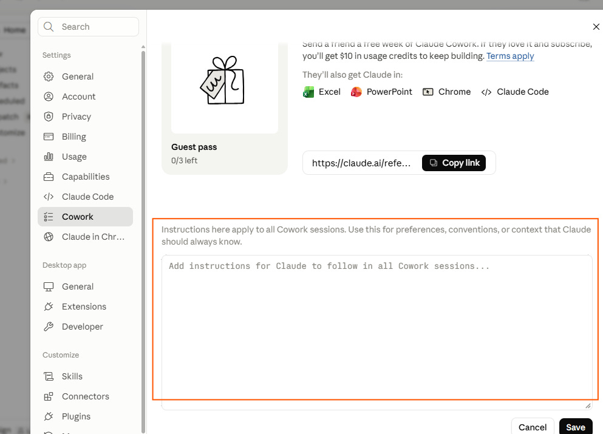Click the Guest pass label
This screenshot has height=434, width=603.
tap(194, 147)
